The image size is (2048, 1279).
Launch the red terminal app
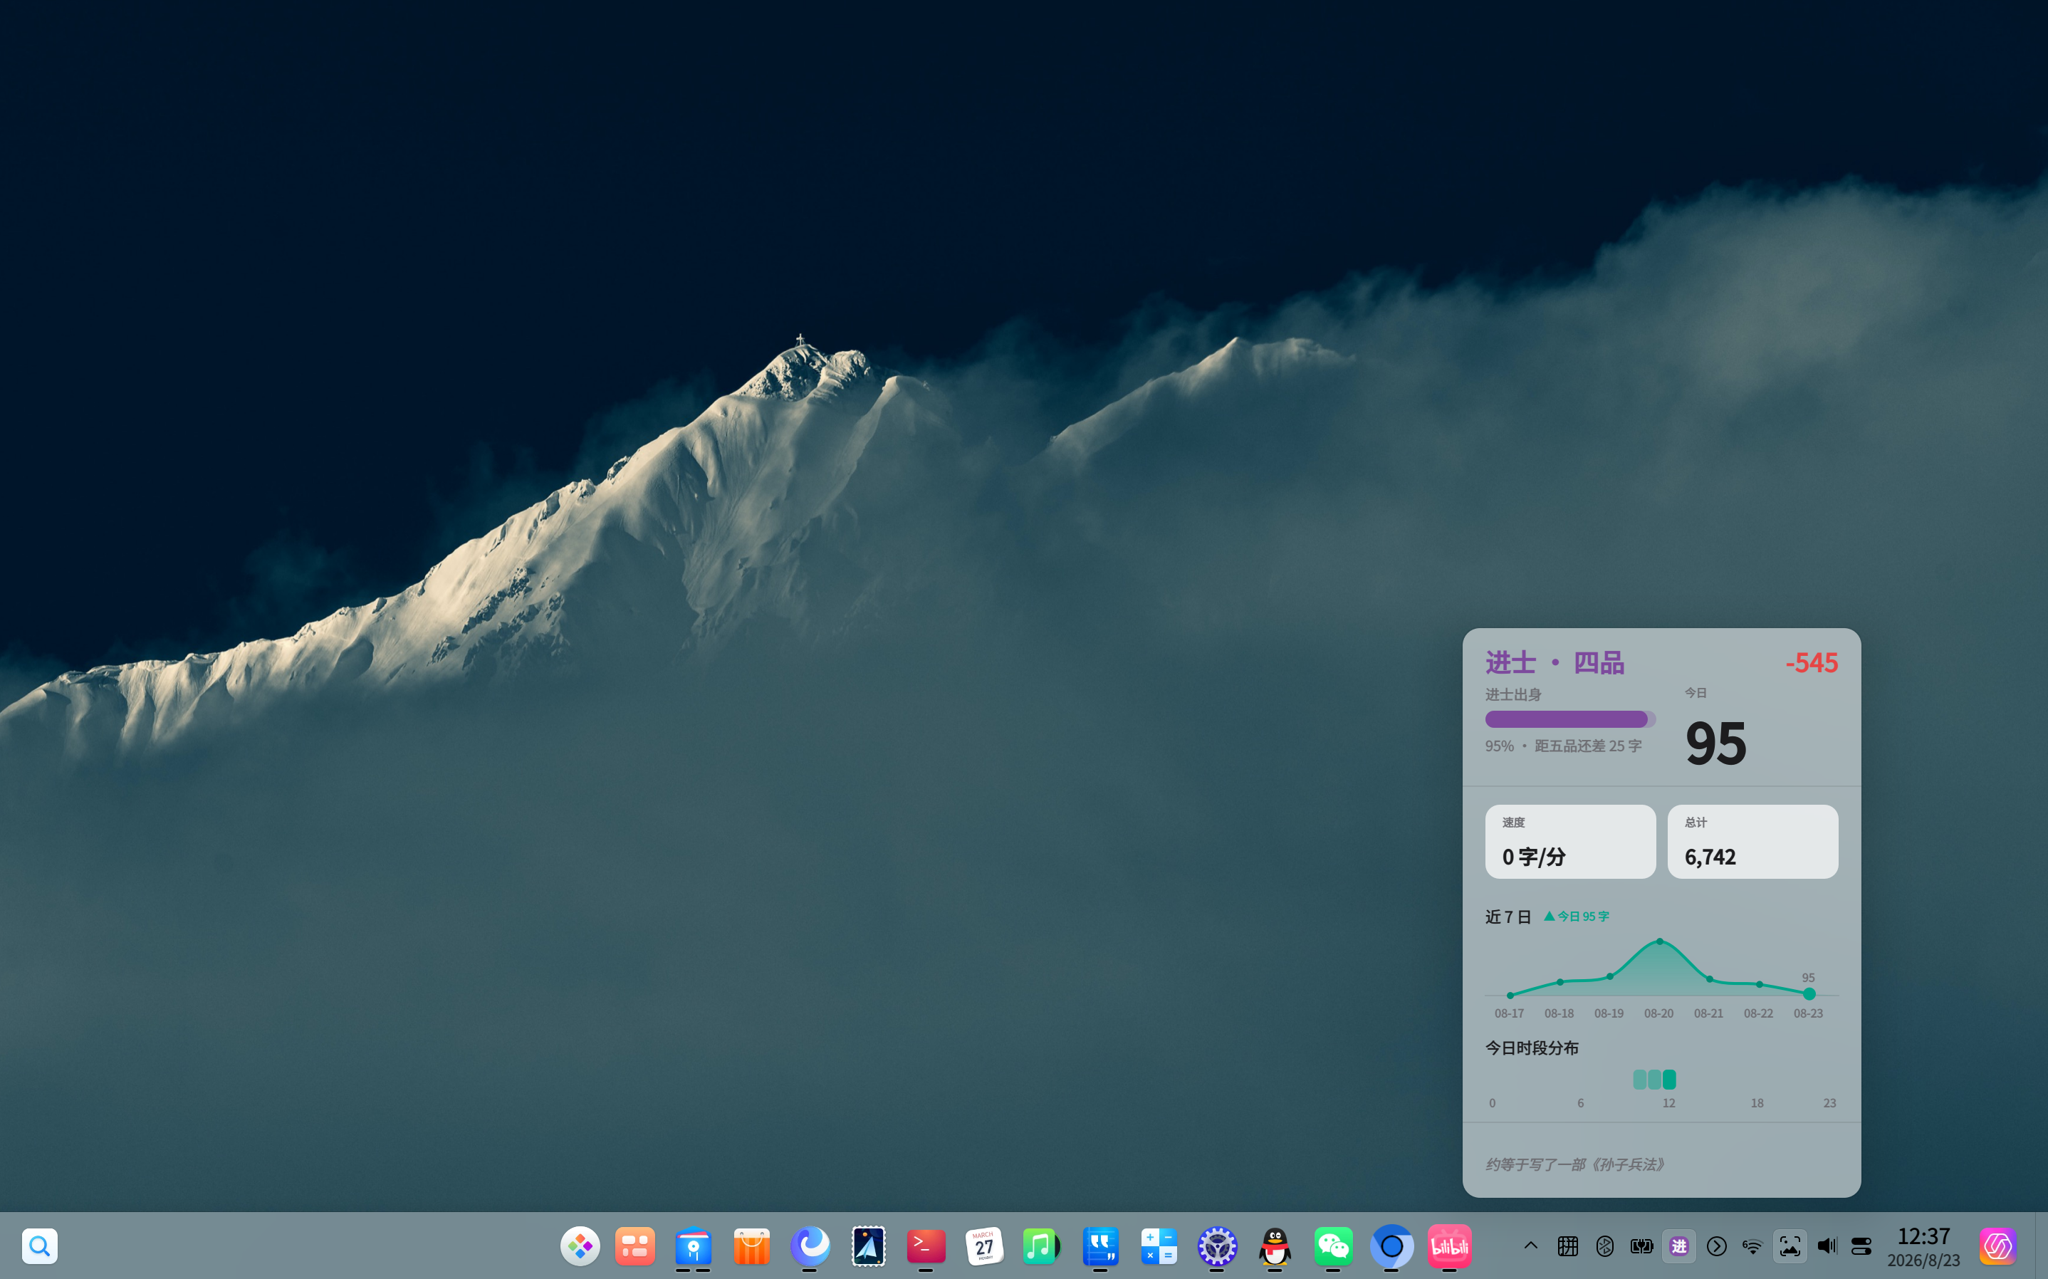[926, 1246]
